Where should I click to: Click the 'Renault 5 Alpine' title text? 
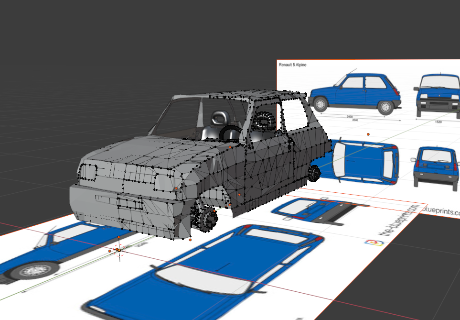(292, 65)
